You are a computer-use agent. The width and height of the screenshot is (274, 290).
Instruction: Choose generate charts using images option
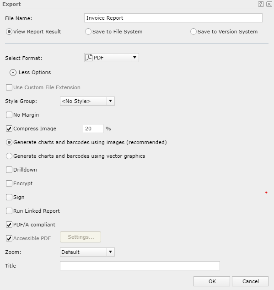[x=9, y=142]
